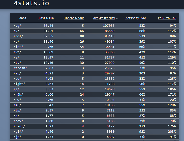
Task: Click the 107085 average posts value
Action: coord(109,25)
